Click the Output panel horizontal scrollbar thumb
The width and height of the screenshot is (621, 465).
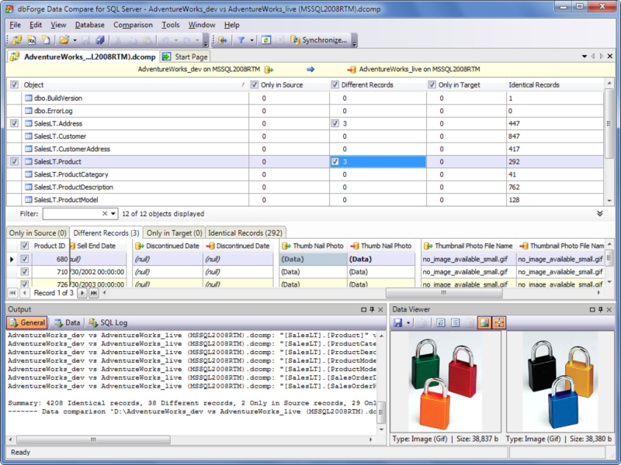pos(93,439)
